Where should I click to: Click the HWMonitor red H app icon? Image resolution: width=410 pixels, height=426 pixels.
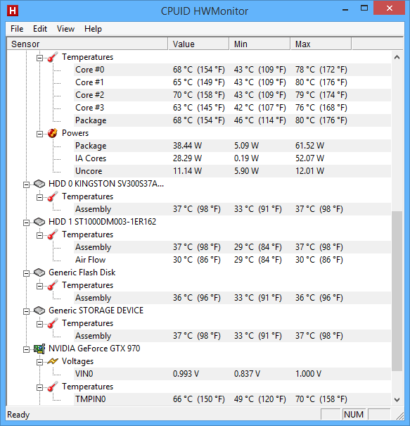(x=13, y=11)
